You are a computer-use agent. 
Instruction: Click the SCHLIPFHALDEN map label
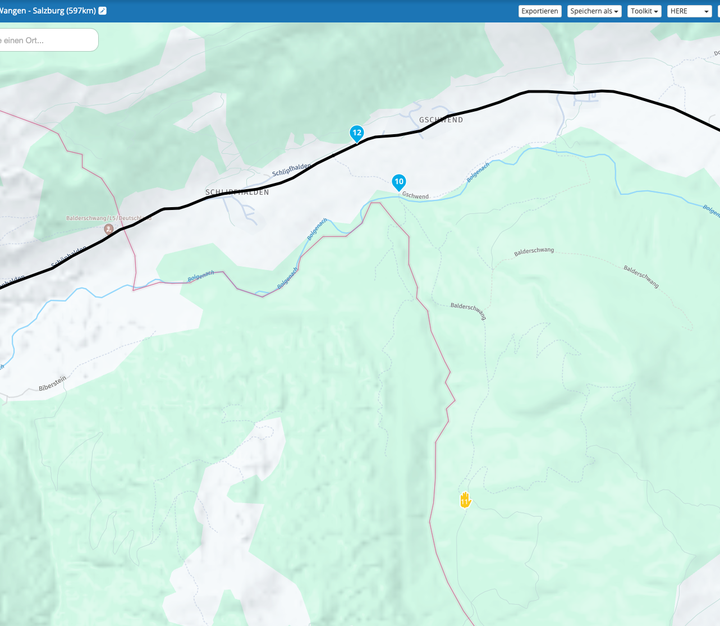237,192
